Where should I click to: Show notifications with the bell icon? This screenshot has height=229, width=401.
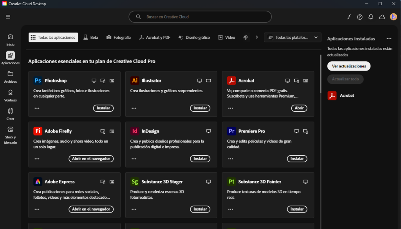coord(371,17)
